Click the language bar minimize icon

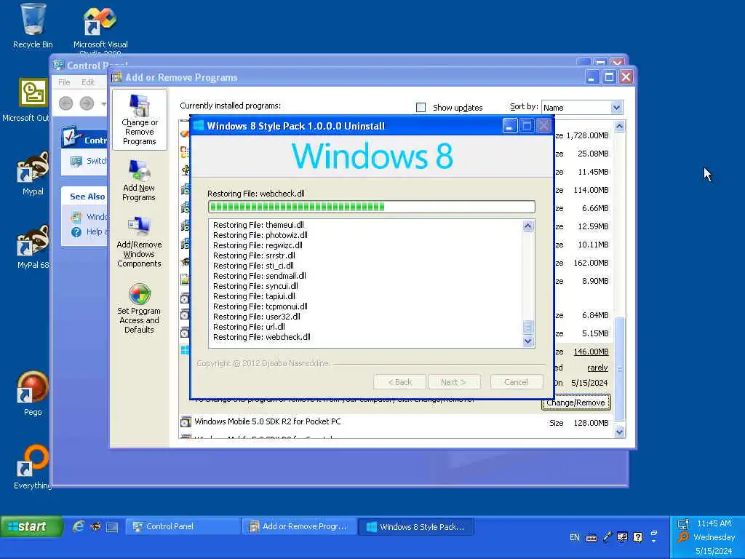tap(654, 534)
